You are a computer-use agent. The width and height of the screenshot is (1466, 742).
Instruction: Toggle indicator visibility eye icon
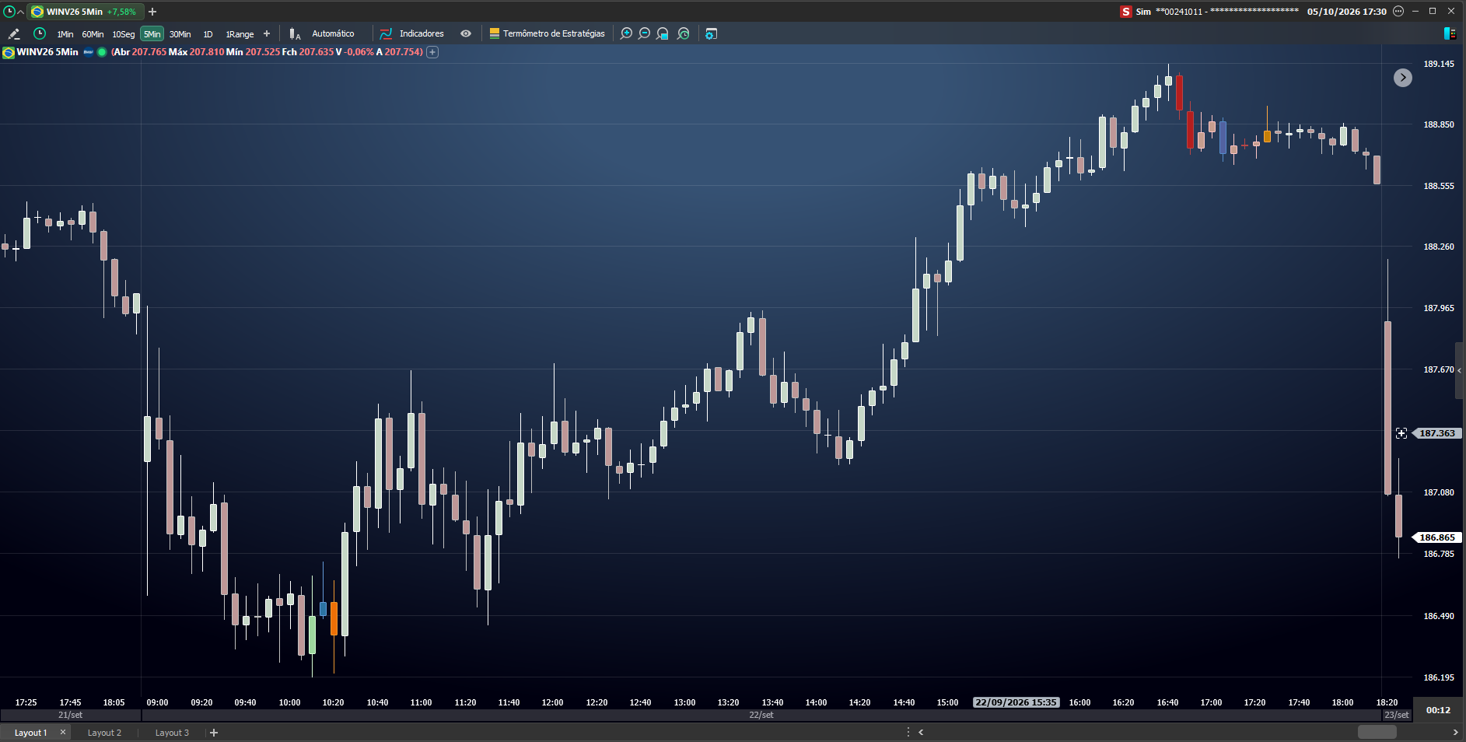point(466,33)
